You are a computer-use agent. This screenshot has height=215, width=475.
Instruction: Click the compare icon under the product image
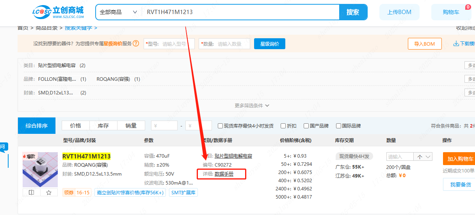[x=32, y=192]
